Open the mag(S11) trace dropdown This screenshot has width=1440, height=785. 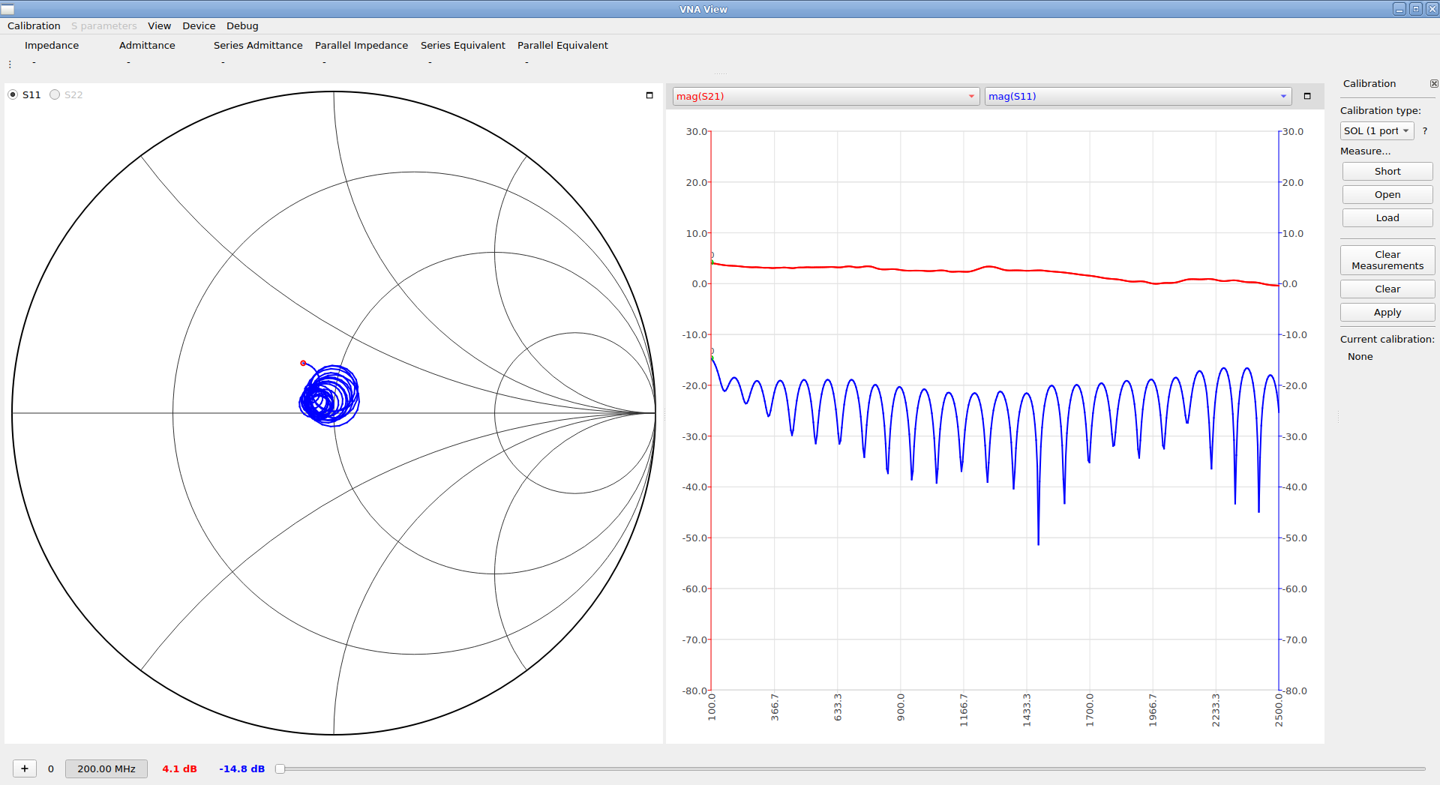[1138, 96]
